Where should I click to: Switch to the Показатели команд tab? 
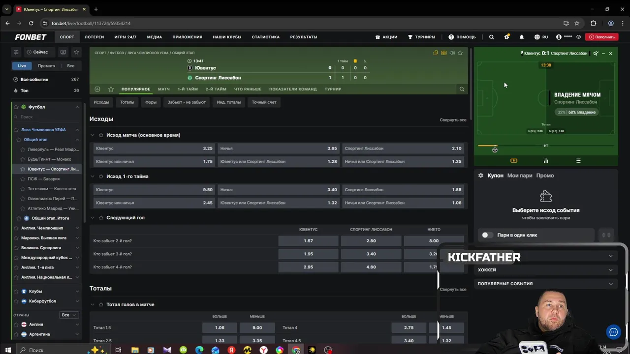pyautogui.click(x=293, y=89)
